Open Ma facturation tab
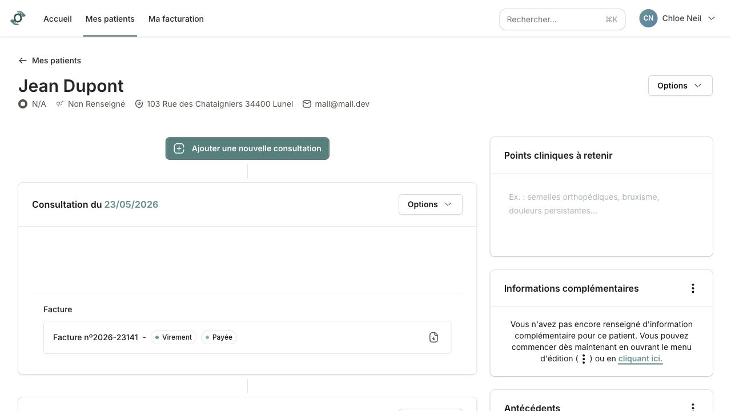Screen dimensions: 731x411 tap(176, 19)
